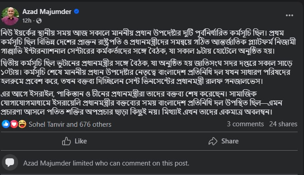Click the public globe audience icon
304x175 pixels.
tap(39, 21)
